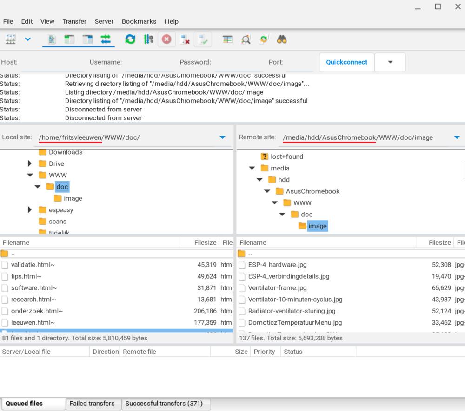Toggle display of the transfer queue
Viewport: 465px width, 411px height.
[106, 39]
